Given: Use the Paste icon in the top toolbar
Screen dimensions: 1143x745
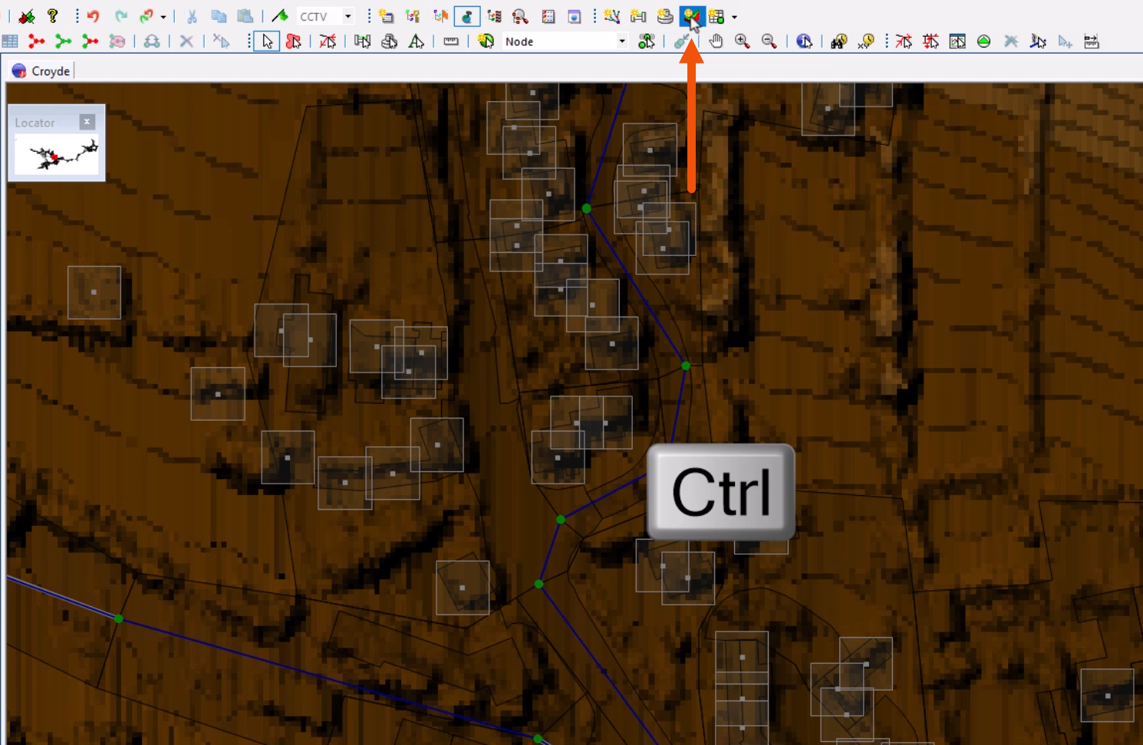Looking at the screenshot, I should [245, 15].
